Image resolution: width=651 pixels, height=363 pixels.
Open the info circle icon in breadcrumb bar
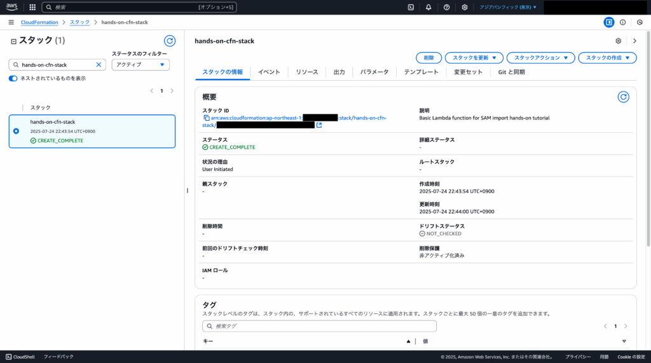tap(623, 22)
